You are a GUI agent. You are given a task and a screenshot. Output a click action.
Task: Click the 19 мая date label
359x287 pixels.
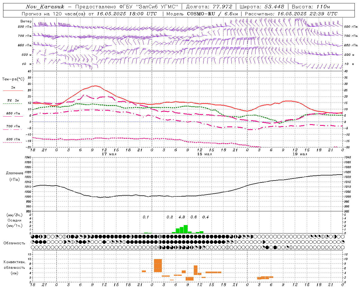300,154
